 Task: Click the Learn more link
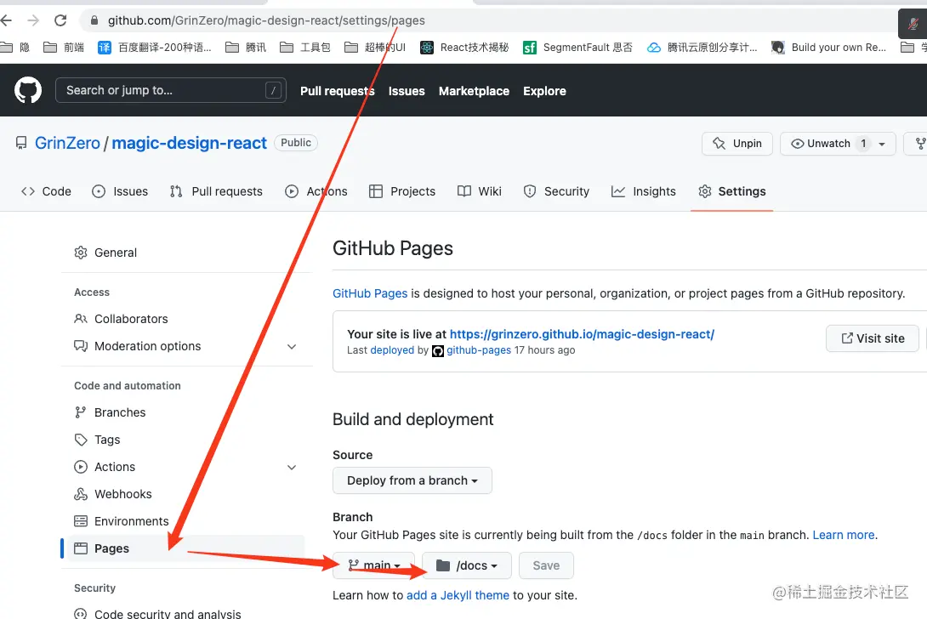pos(844,535)
